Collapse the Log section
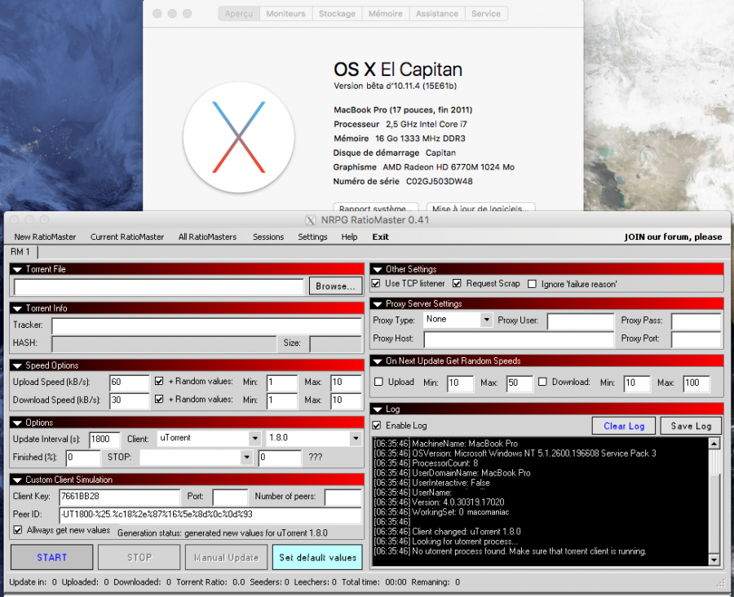 pyautogui.click(x=378, y=409)
